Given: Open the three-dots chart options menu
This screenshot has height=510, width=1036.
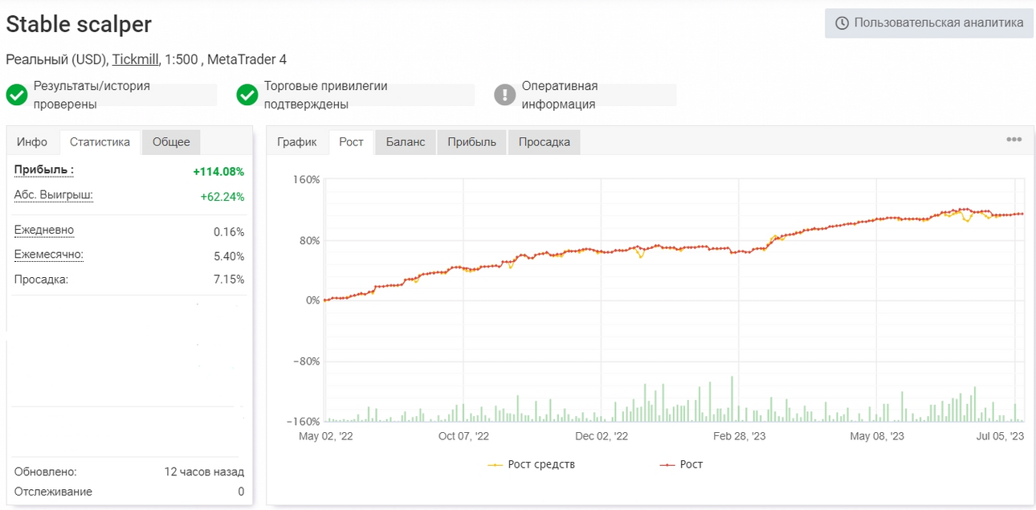Looking at the screenshot, I should pyautogui.click(x=1014, y=140).
